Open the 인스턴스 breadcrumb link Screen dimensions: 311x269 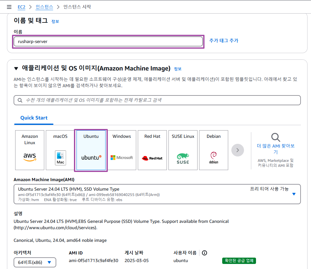coord(44,7)
